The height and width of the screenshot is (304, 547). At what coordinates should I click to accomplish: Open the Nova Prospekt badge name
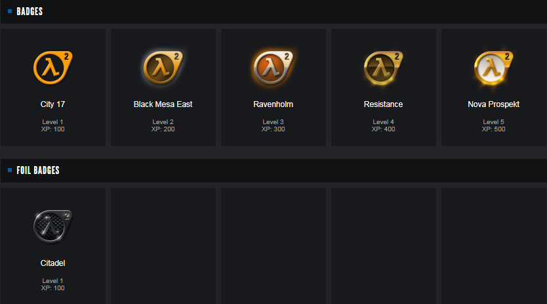(x=493, y=104)
